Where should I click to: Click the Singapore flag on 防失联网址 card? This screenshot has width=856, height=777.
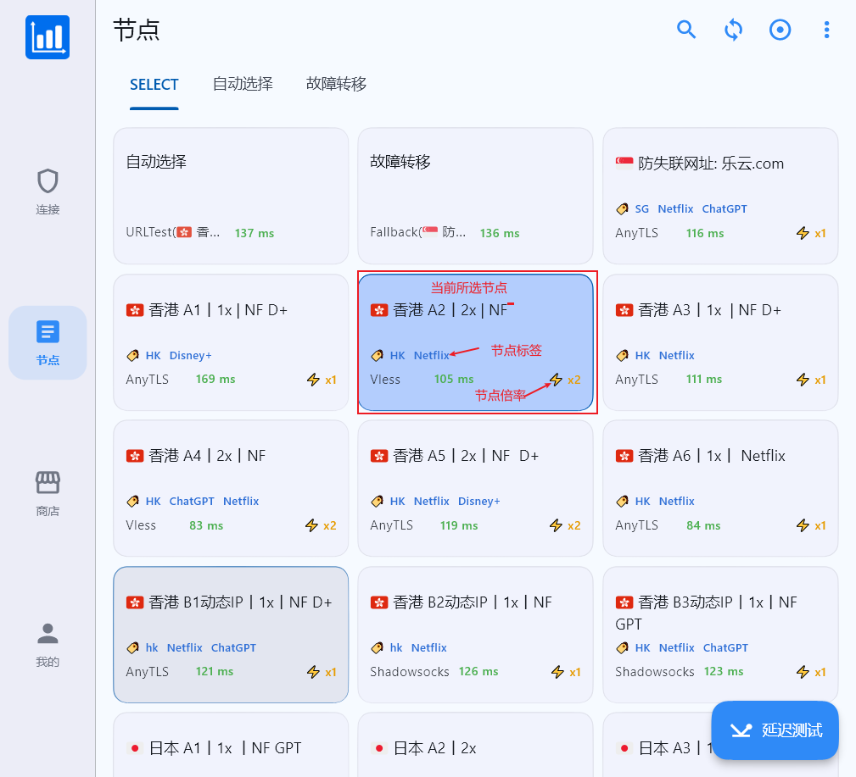624,163
